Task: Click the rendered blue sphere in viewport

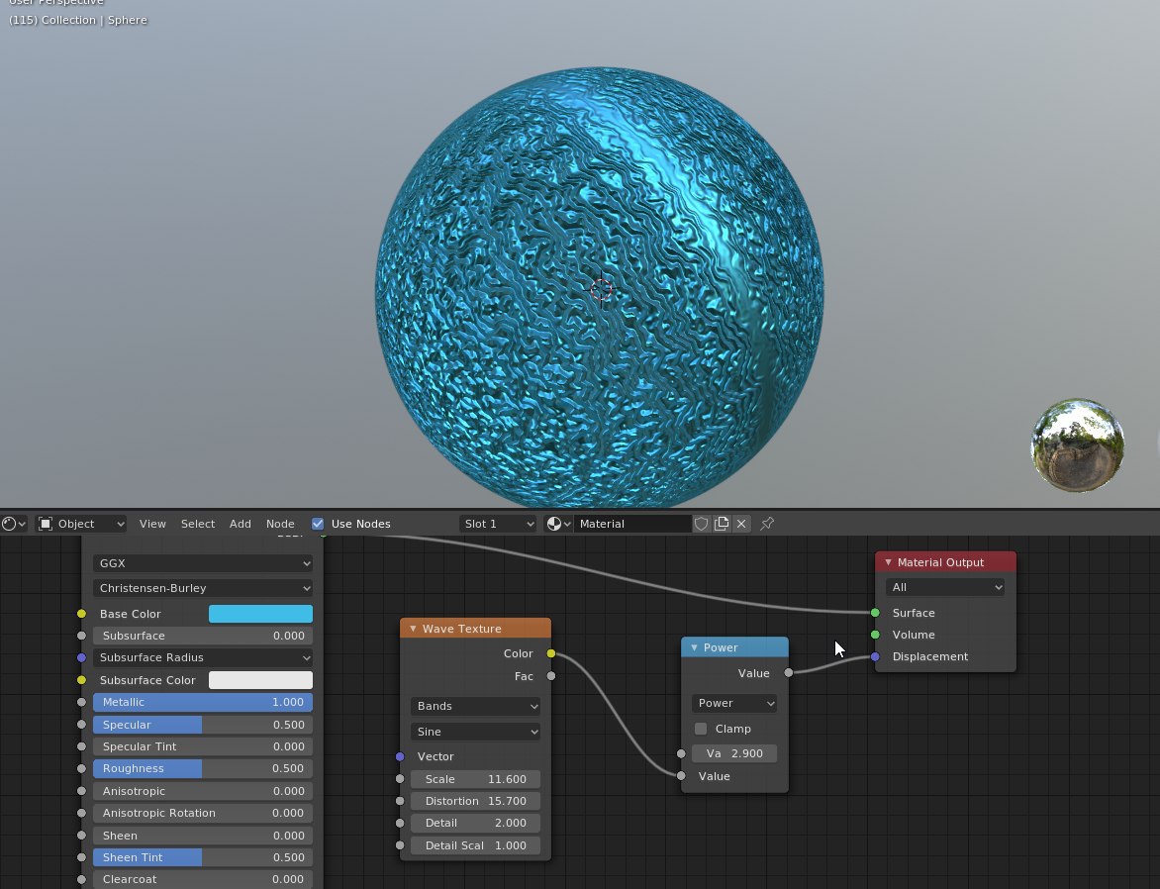Action: click(x=599, y=287)
